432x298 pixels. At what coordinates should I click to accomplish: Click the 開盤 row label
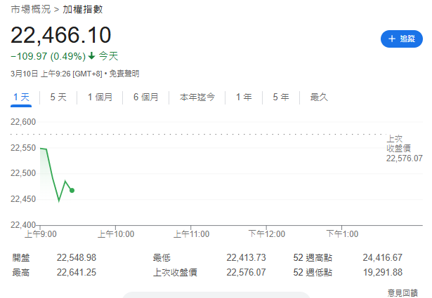(x=21, y=257)
